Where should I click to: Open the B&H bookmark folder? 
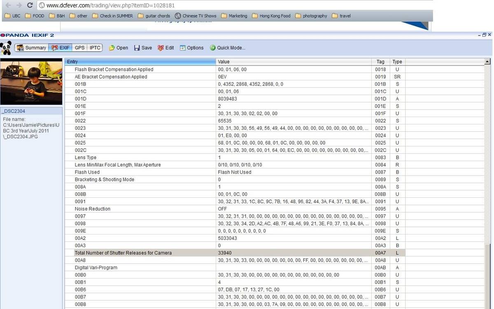coord(57,16)
